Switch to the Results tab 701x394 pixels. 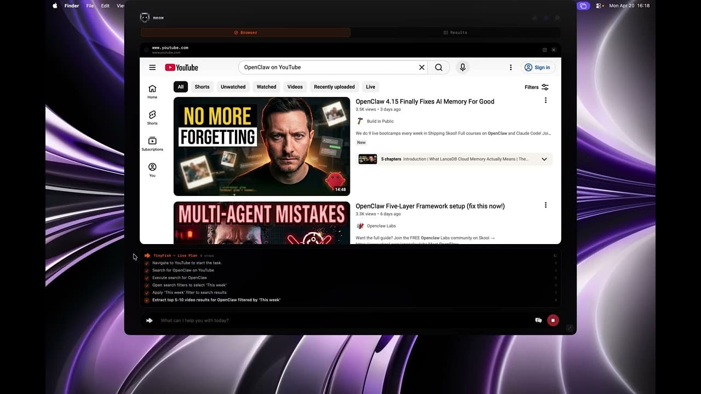455,32
